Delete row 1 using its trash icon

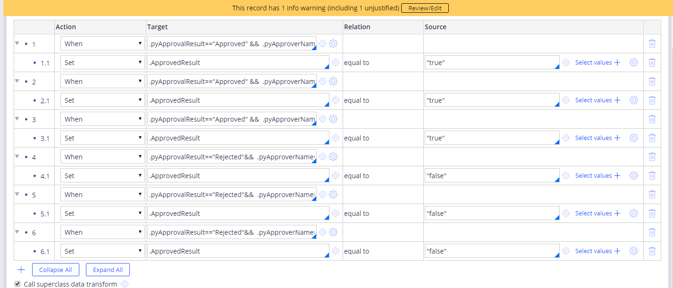(x=652, y=43)
